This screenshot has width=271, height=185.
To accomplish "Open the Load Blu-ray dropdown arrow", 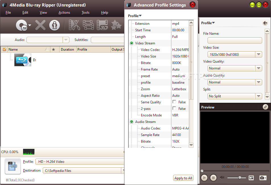I will tap(30, 25).
